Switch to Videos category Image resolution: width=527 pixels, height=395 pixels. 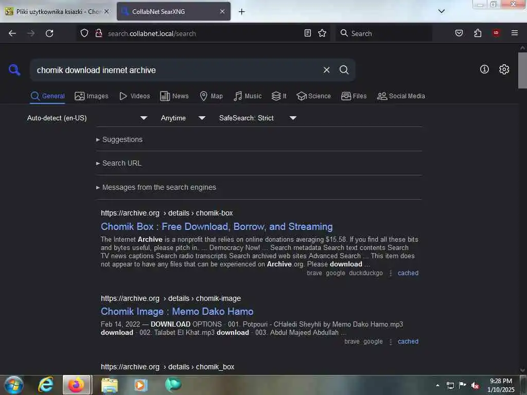coord(135,96)
